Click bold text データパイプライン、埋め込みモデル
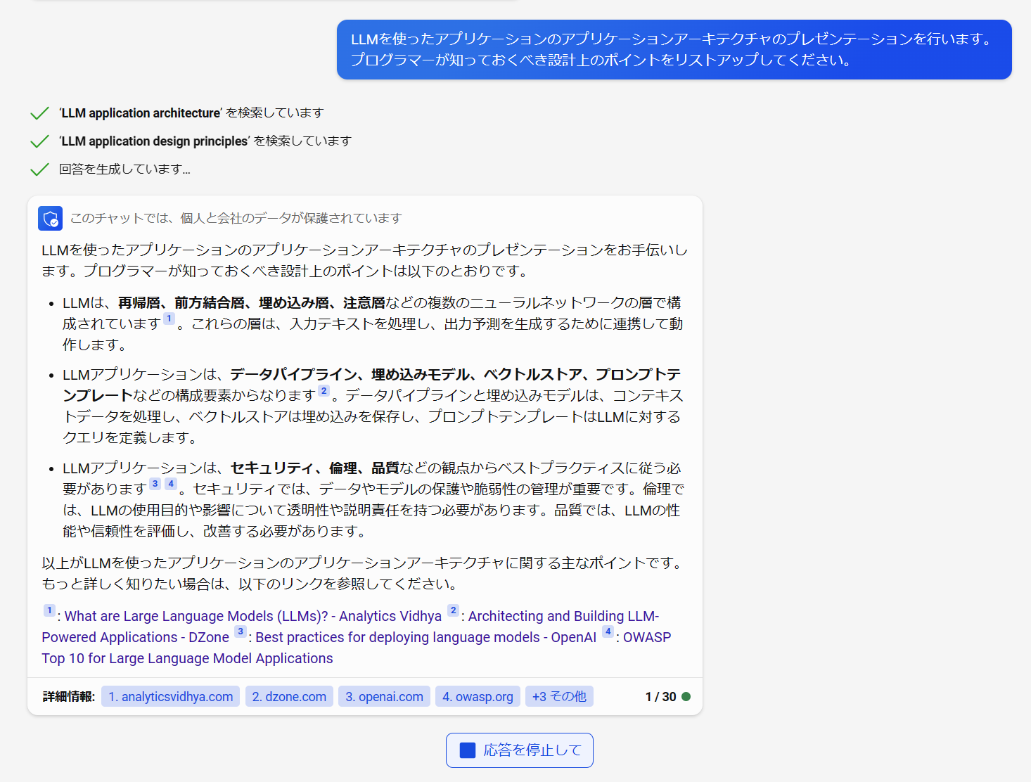This screenshot has width=1031, height=782. click(x=350, y=375)
